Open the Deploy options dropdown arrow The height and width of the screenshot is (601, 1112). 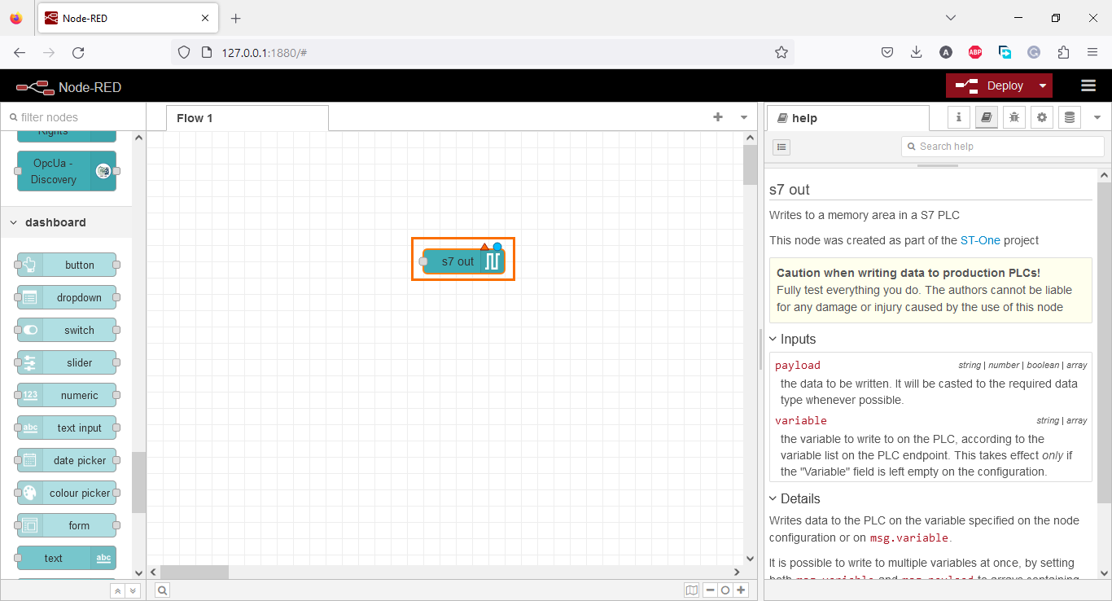(1043, 86)
